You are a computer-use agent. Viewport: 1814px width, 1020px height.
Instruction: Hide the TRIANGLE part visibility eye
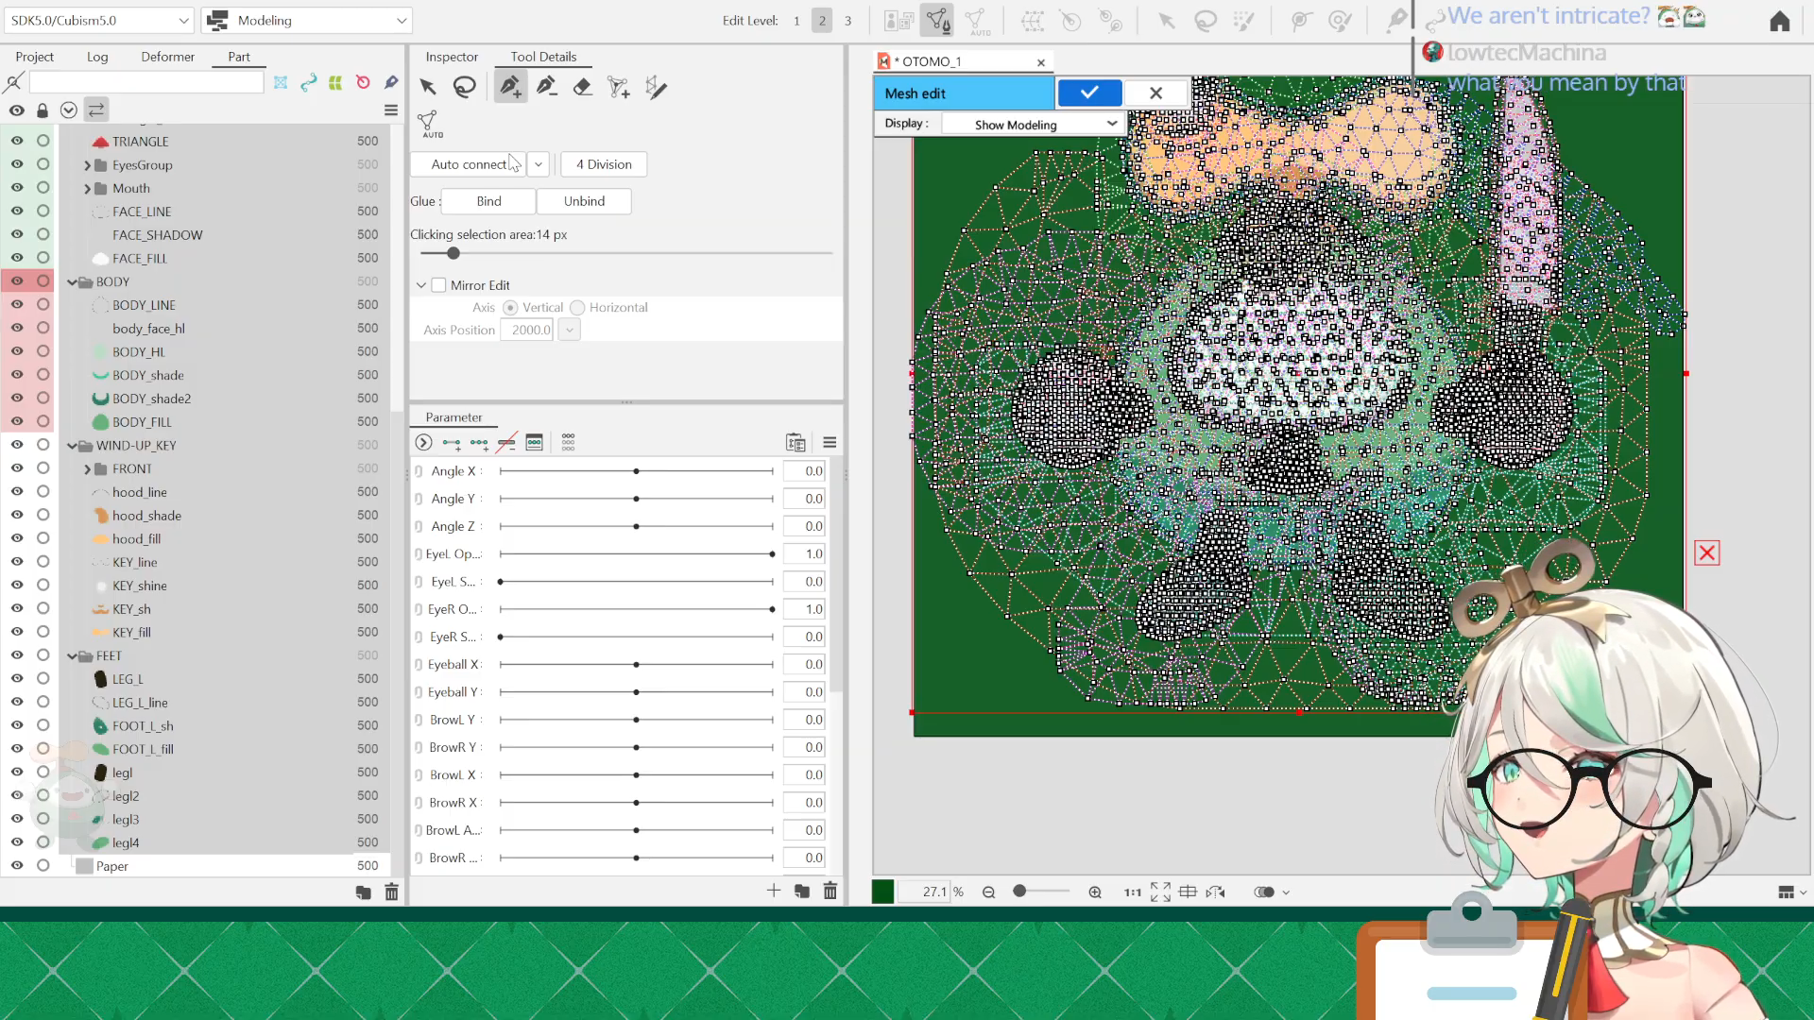pos(17,141)
